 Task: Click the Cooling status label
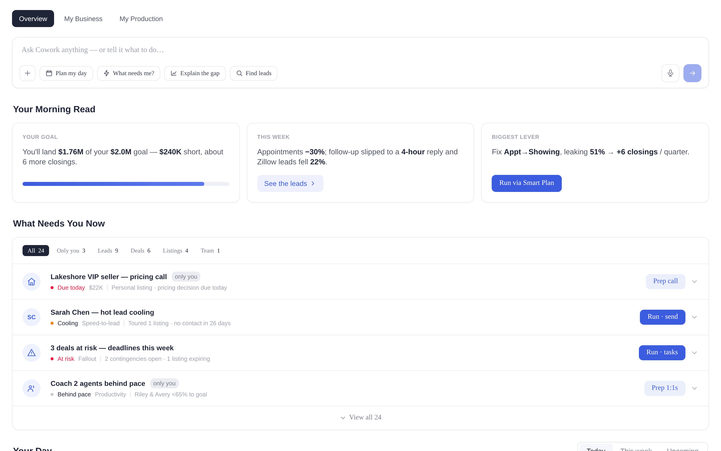pos(68,323)
